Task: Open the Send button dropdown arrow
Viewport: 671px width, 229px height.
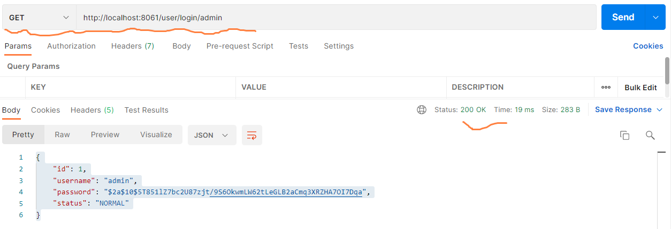Action: point(655,17)
